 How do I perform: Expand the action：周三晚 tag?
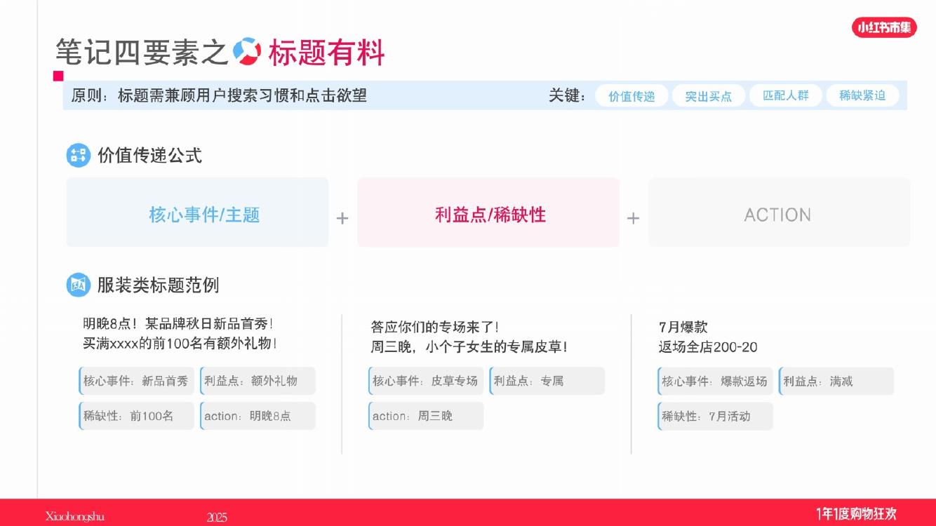click(x=425, y=415)
